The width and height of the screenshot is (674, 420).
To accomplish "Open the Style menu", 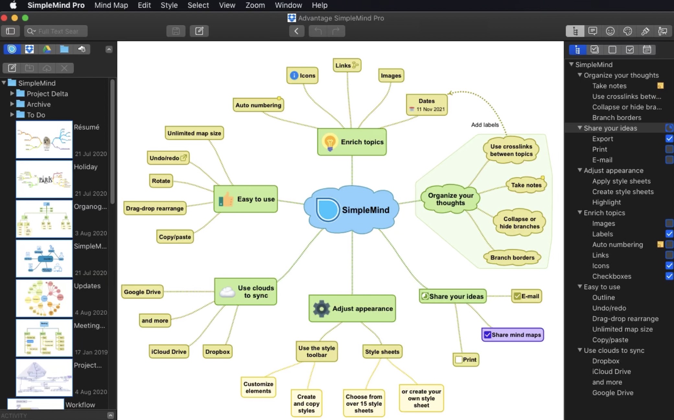I will tap(169, 5).
